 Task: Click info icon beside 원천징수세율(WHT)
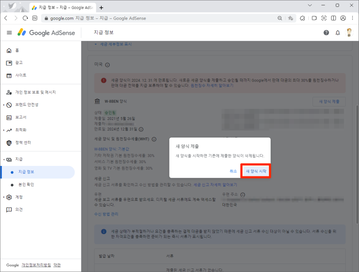pyautogui.click(x=154, y=139)
